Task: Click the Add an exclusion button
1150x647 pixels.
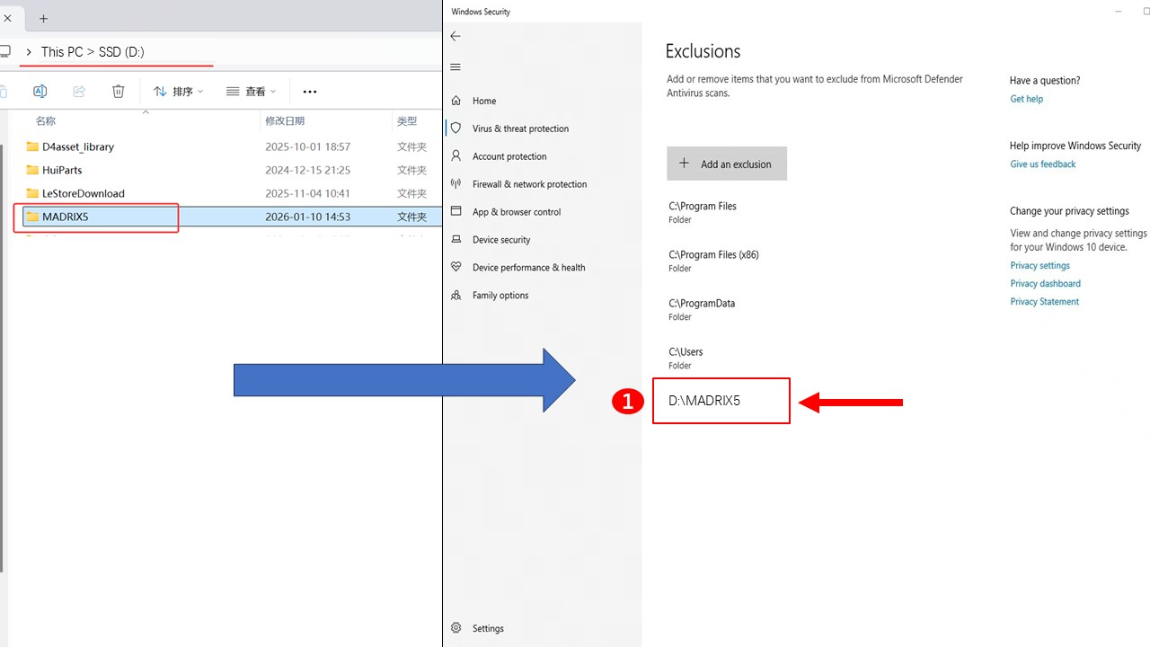Action: [726, 164]
